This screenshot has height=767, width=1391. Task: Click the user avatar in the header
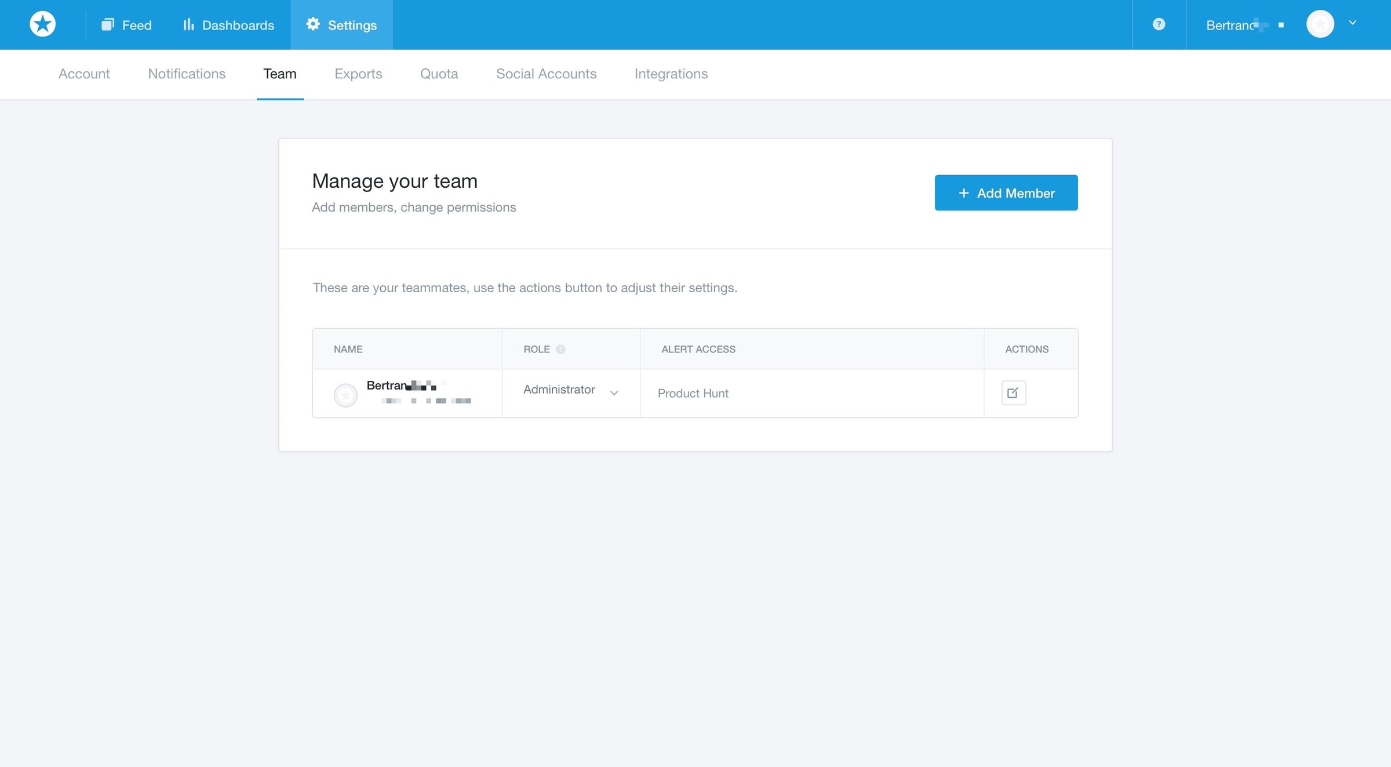pos(1320,24)
